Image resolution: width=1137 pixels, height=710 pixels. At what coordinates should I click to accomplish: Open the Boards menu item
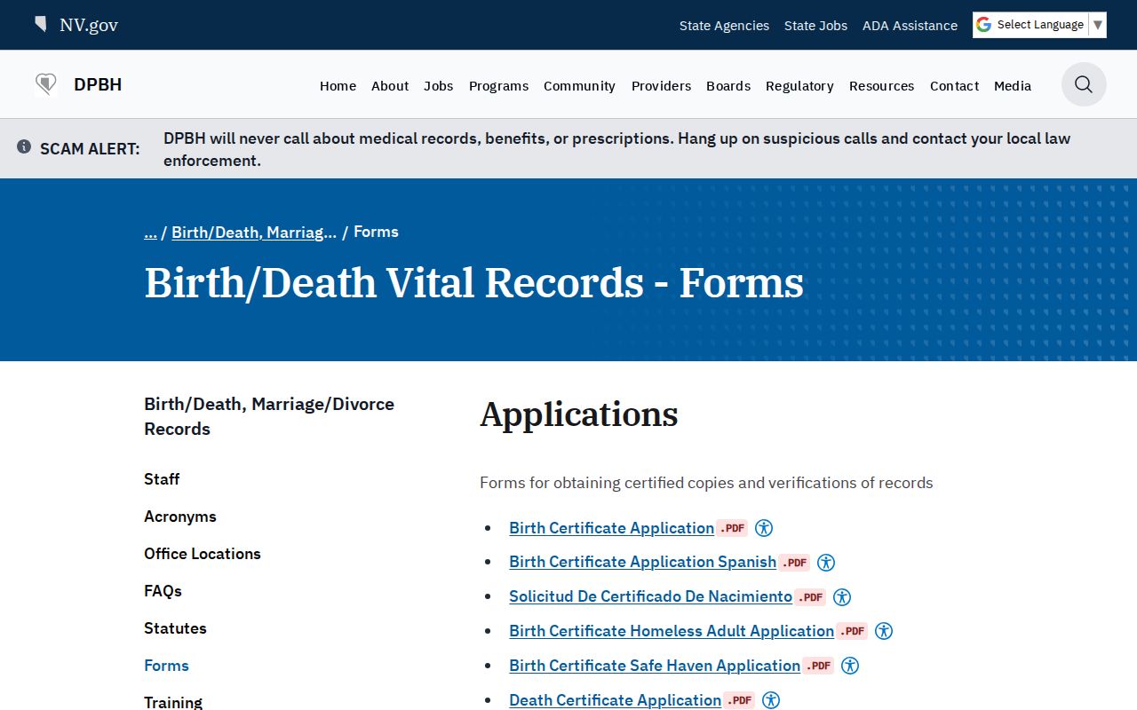coord(728,86)
